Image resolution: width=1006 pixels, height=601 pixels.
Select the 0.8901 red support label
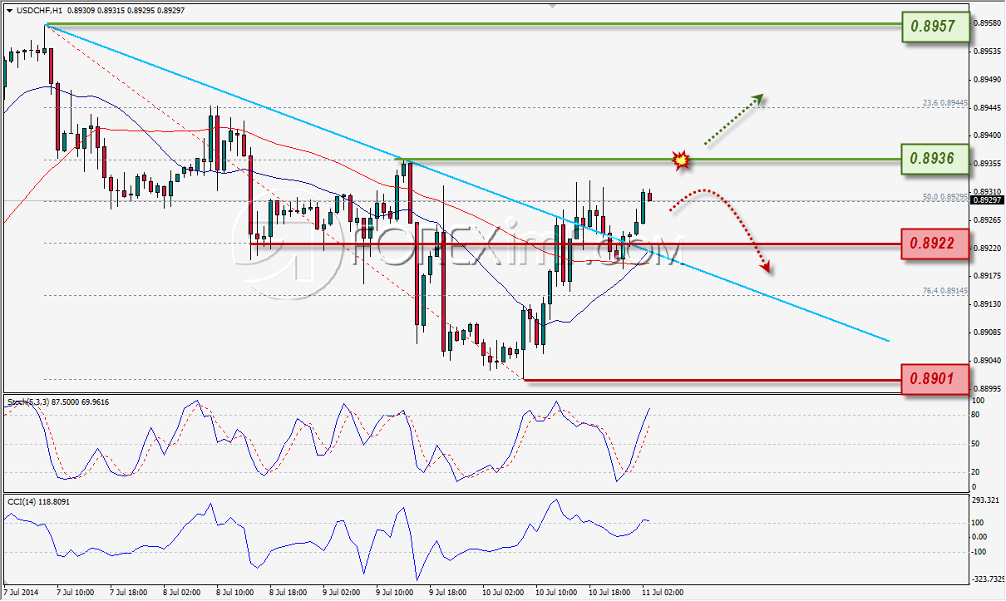[934, 379]
